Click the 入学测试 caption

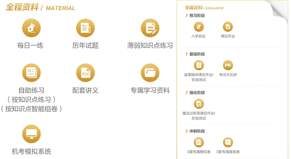(x=198, y=36)
